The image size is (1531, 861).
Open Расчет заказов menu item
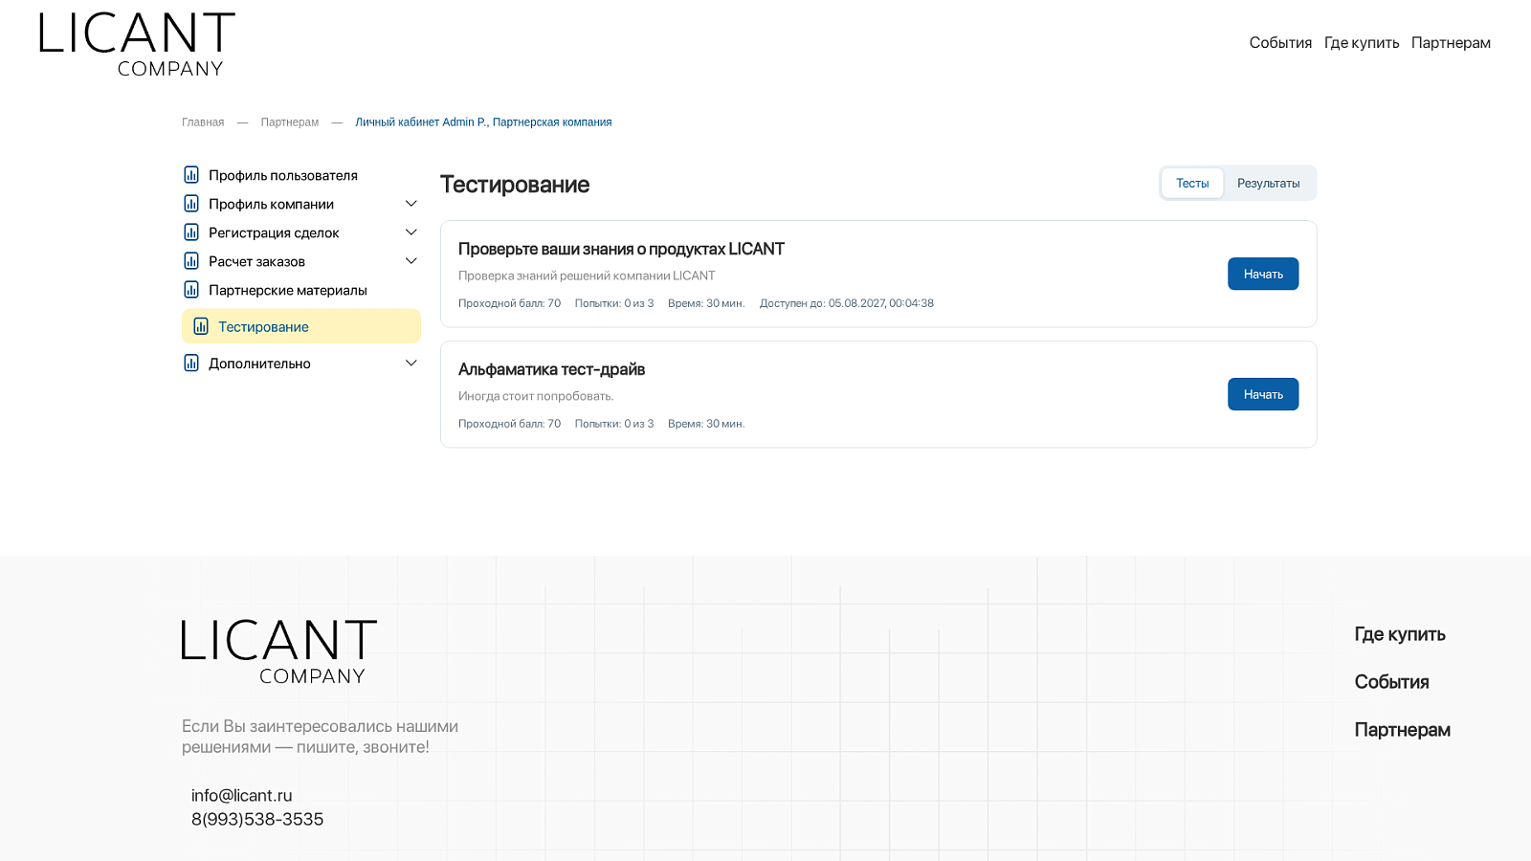pos(256,261)
